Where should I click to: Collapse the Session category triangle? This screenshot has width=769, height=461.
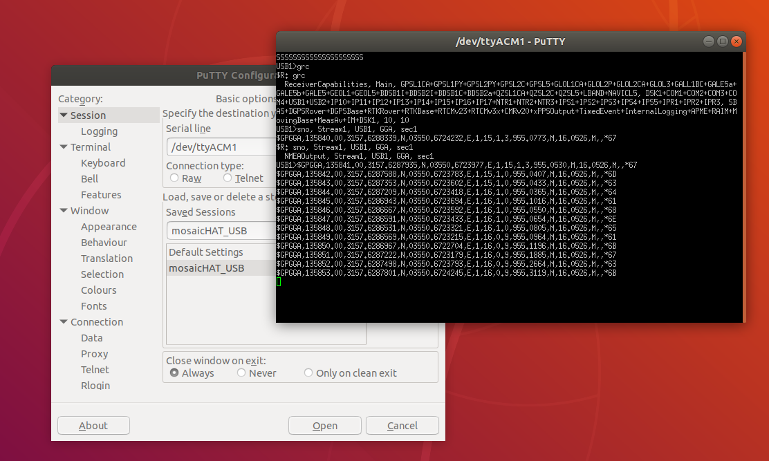pos(64,115)
